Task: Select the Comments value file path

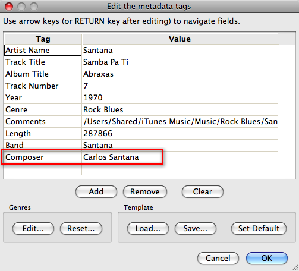Action: (x=180, y=122)
